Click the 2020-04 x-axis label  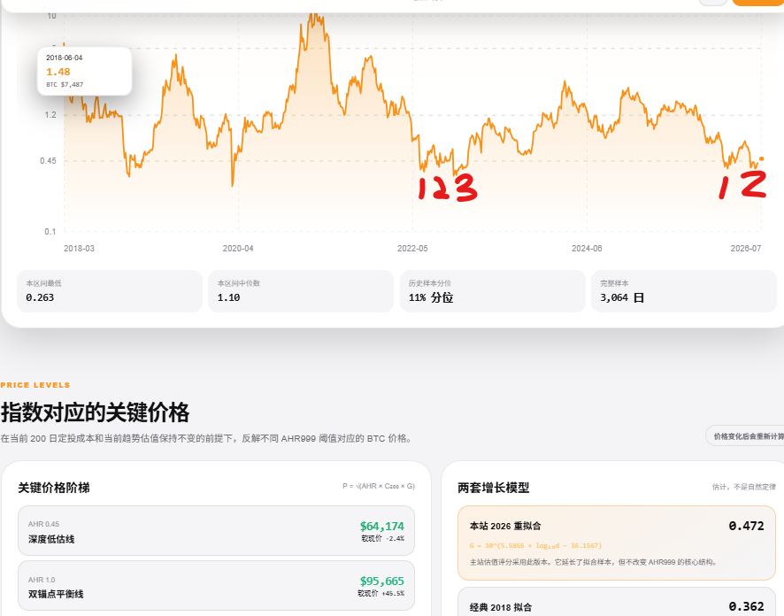click(x=238, y=249)
